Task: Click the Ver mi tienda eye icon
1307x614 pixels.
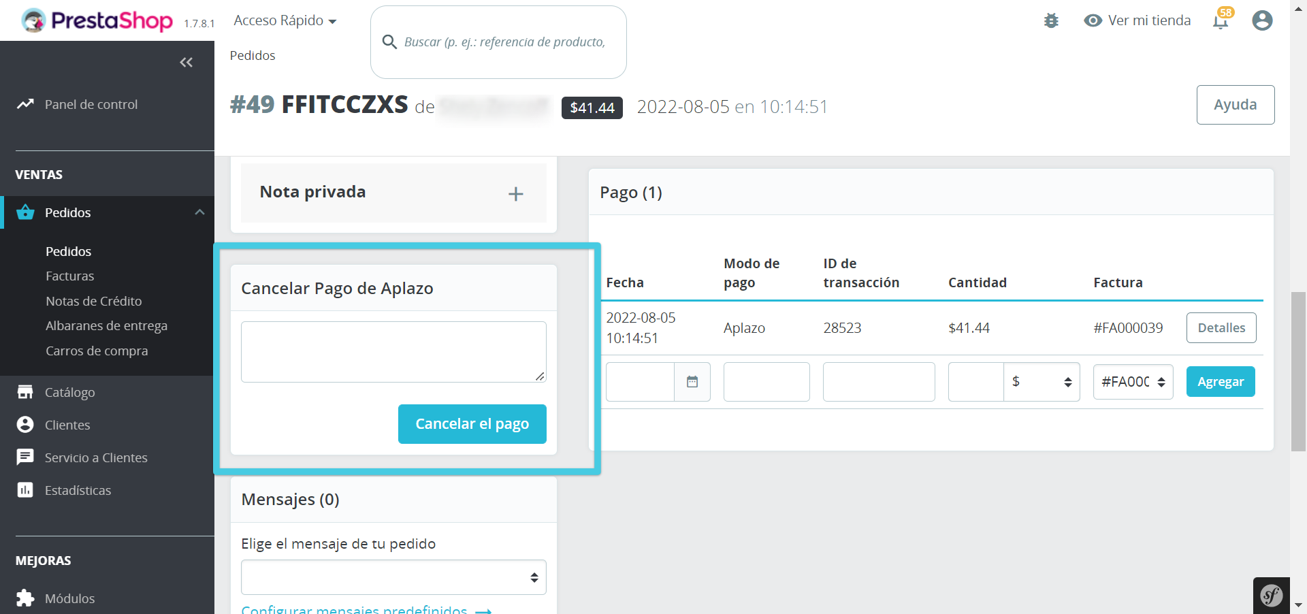Action: coord(1093,20)
